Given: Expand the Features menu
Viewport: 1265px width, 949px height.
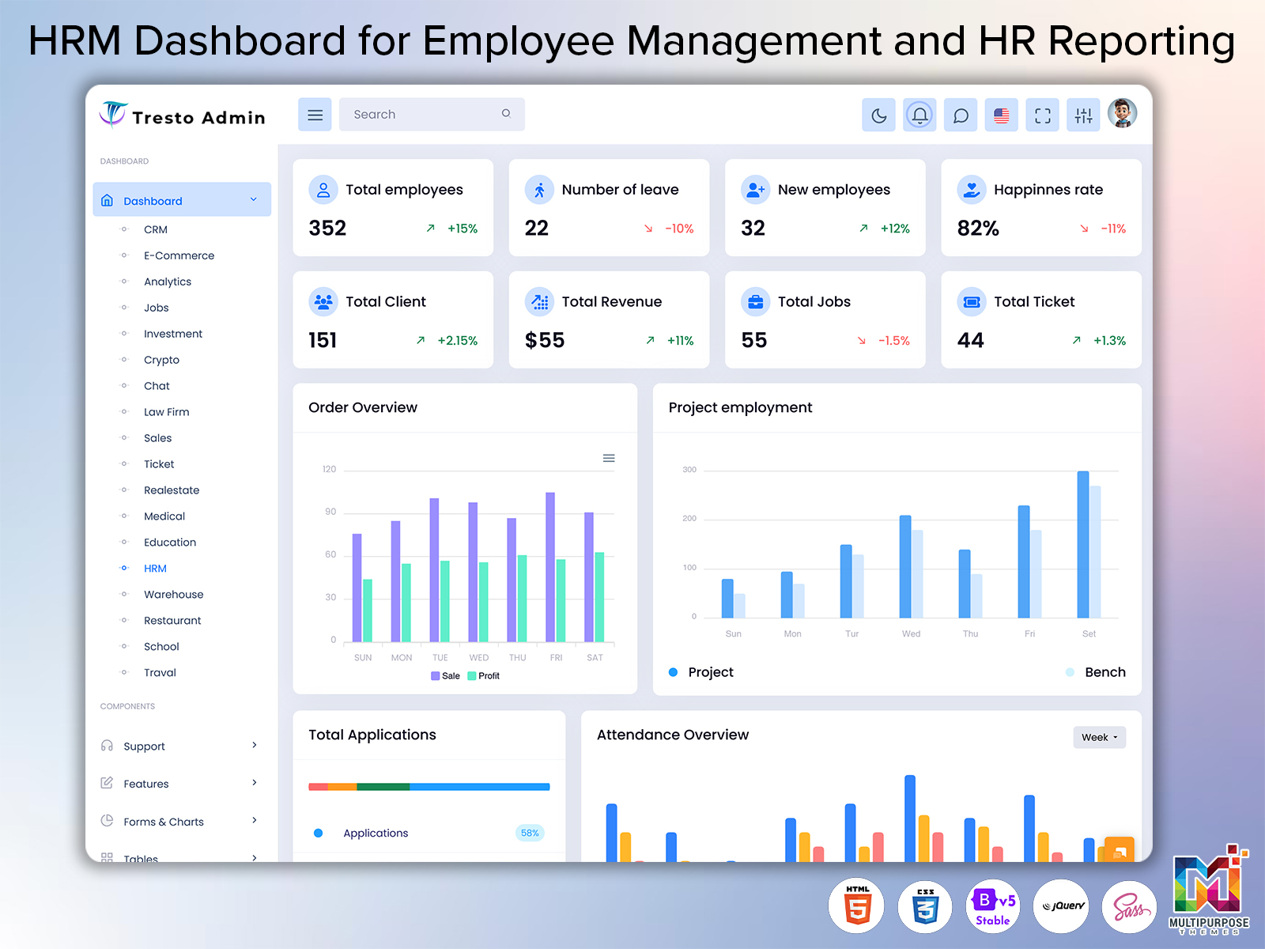Looking at the screenshot, I should point(181,784).
